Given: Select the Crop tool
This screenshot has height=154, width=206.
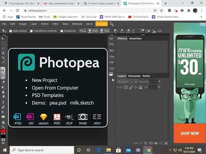Looking at the screenshot, I should (3, 58).
